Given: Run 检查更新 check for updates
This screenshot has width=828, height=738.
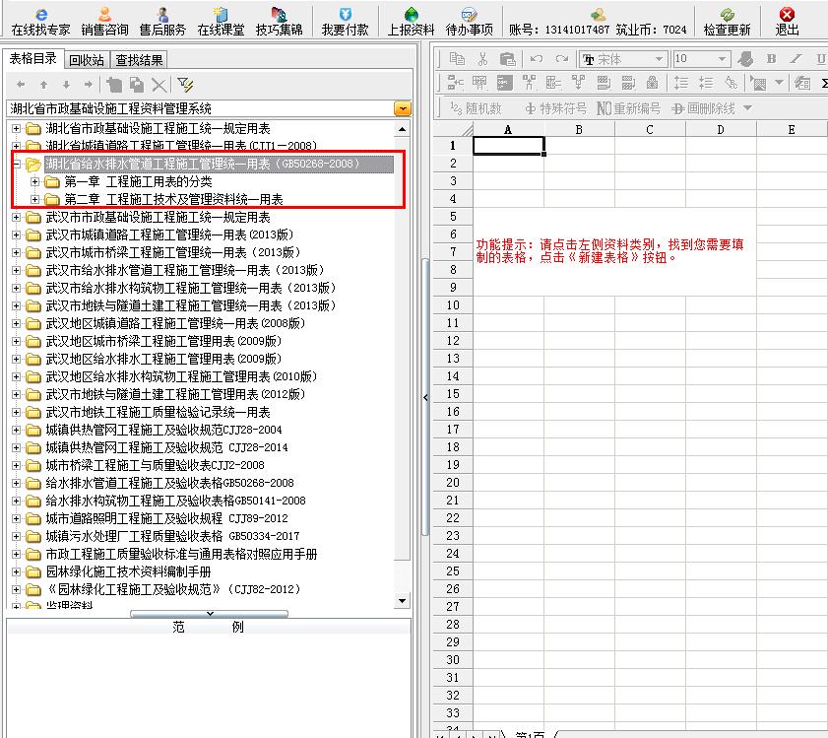Looking at the screenshot, I should click(x=727, y=21).
